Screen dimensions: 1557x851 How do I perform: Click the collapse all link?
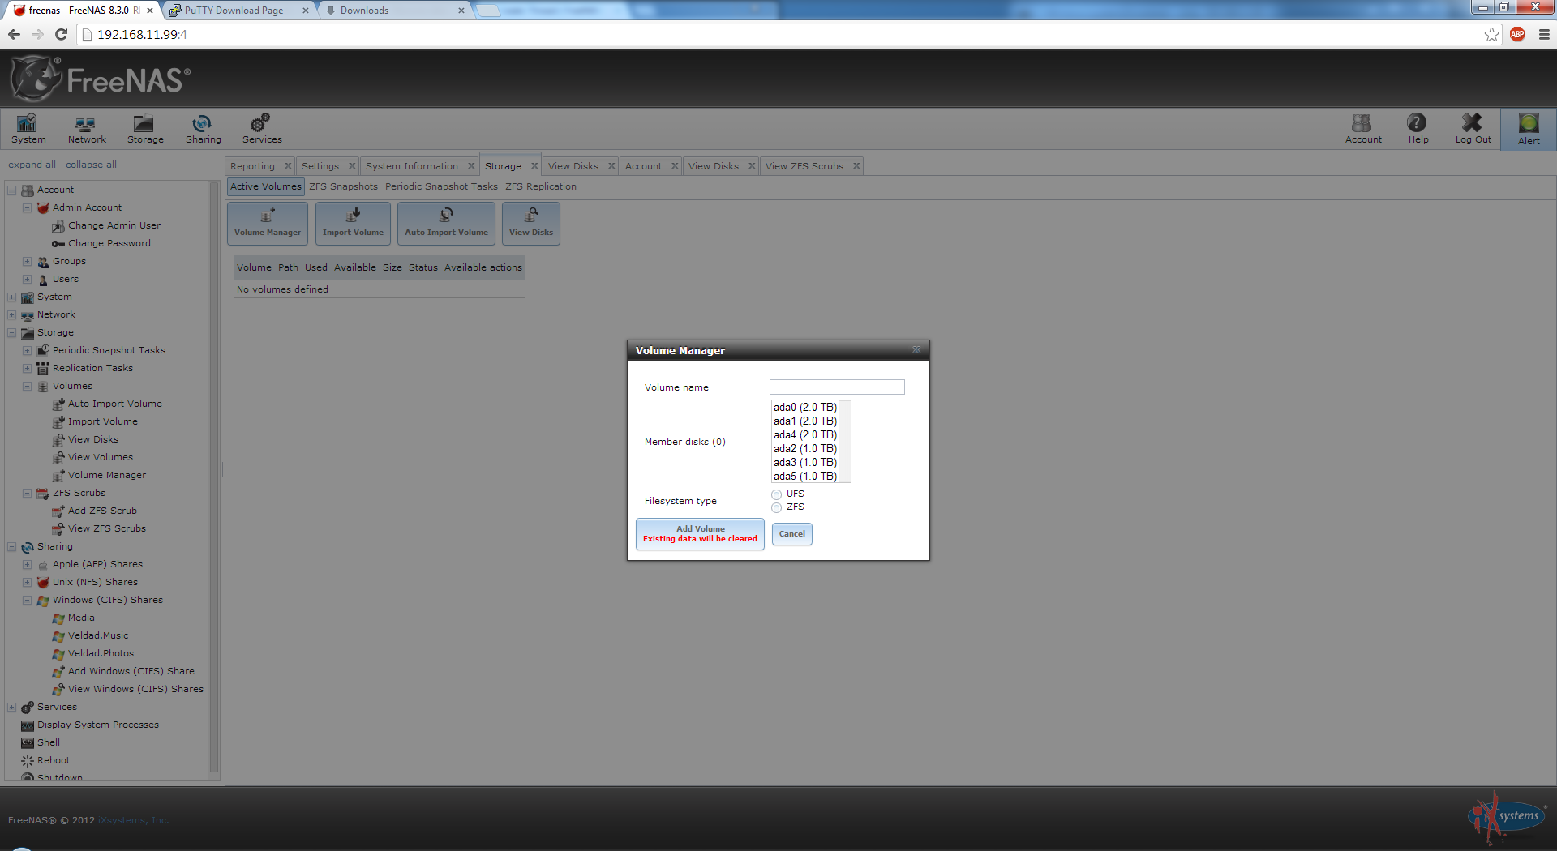click(91, 165)
